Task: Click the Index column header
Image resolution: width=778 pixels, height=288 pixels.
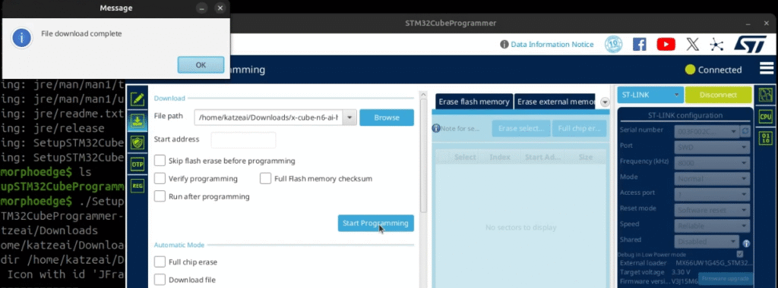Action: pyautogui.click(x=500, y=157)
